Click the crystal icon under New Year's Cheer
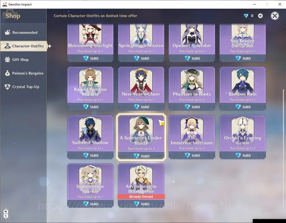286x223 pixels. pos(136,107)
